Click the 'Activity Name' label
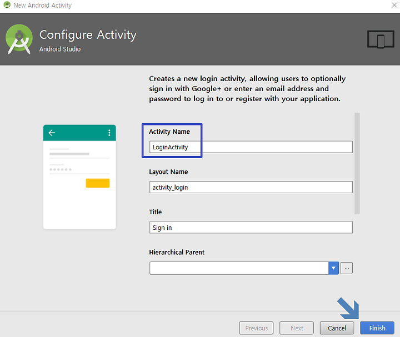This screenshot has height=337, width=400. [x=169, y=132]
